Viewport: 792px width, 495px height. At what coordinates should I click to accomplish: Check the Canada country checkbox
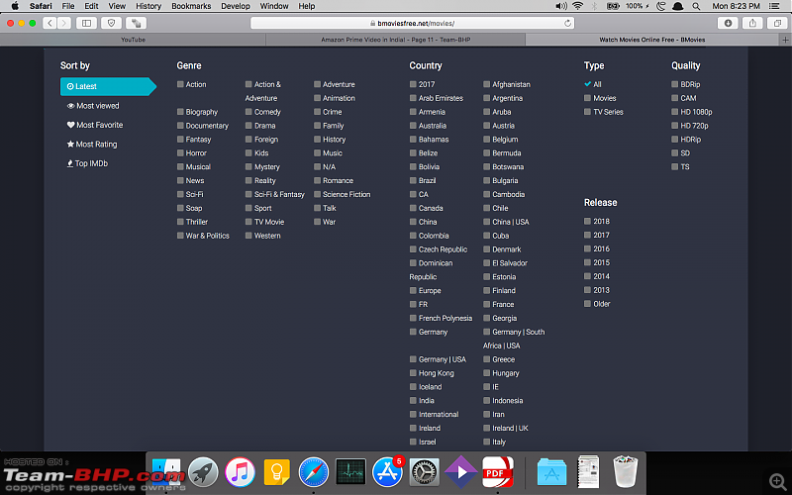[x=413, y=208]
